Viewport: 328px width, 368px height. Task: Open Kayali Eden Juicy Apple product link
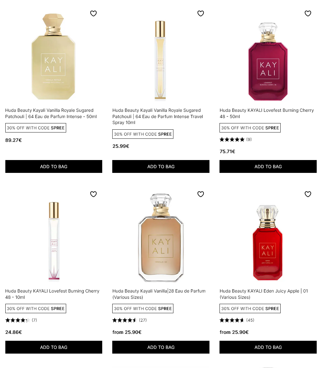pos(264,294)
